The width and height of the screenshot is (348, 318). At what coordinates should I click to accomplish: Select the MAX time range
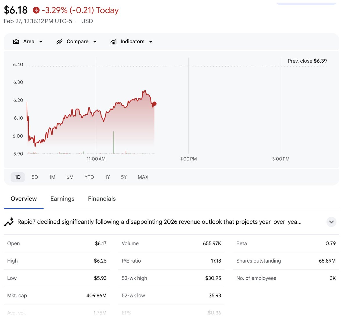pyautogui.click(x=143, y=177)
